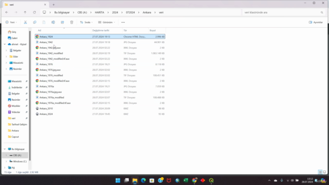Select the Ankara_2010 KMZ file

click(100, 108)
